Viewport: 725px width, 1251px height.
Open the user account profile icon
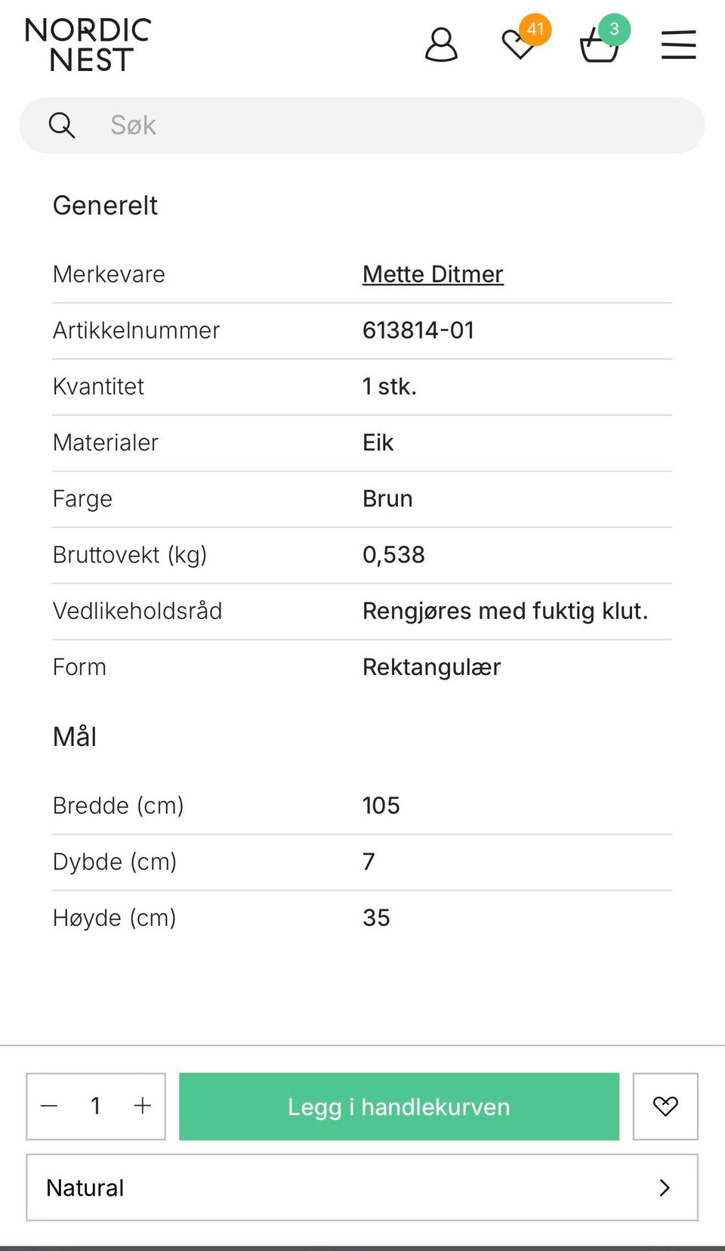[441, 45]
